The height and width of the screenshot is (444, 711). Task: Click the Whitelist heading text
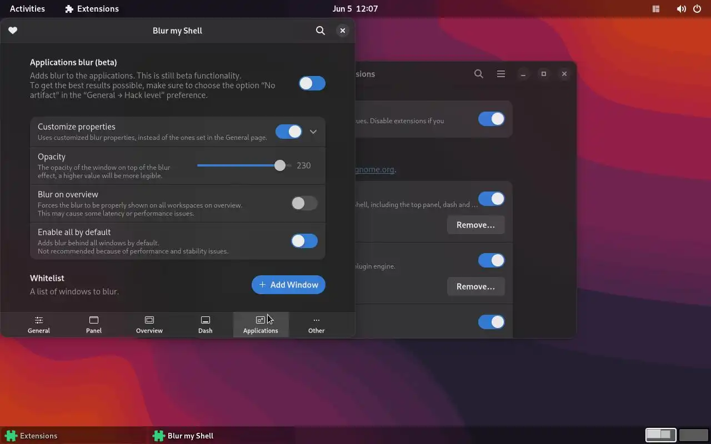[x=47, y=278]
